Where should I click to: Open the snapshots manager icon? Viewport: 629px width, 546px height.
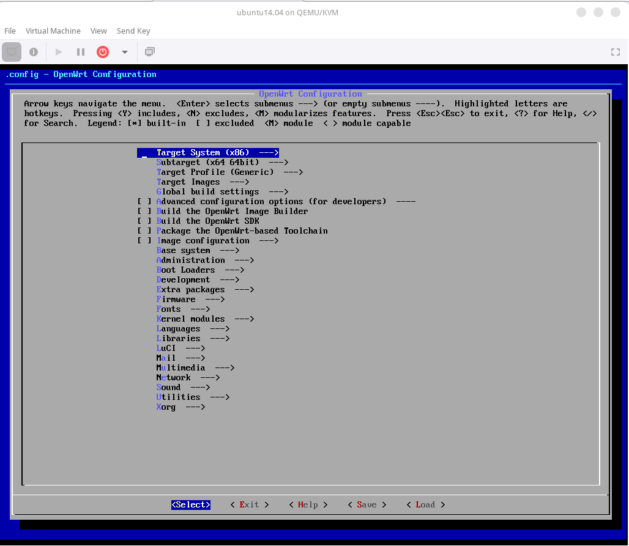pyautogui.click(x=149, y=52)
